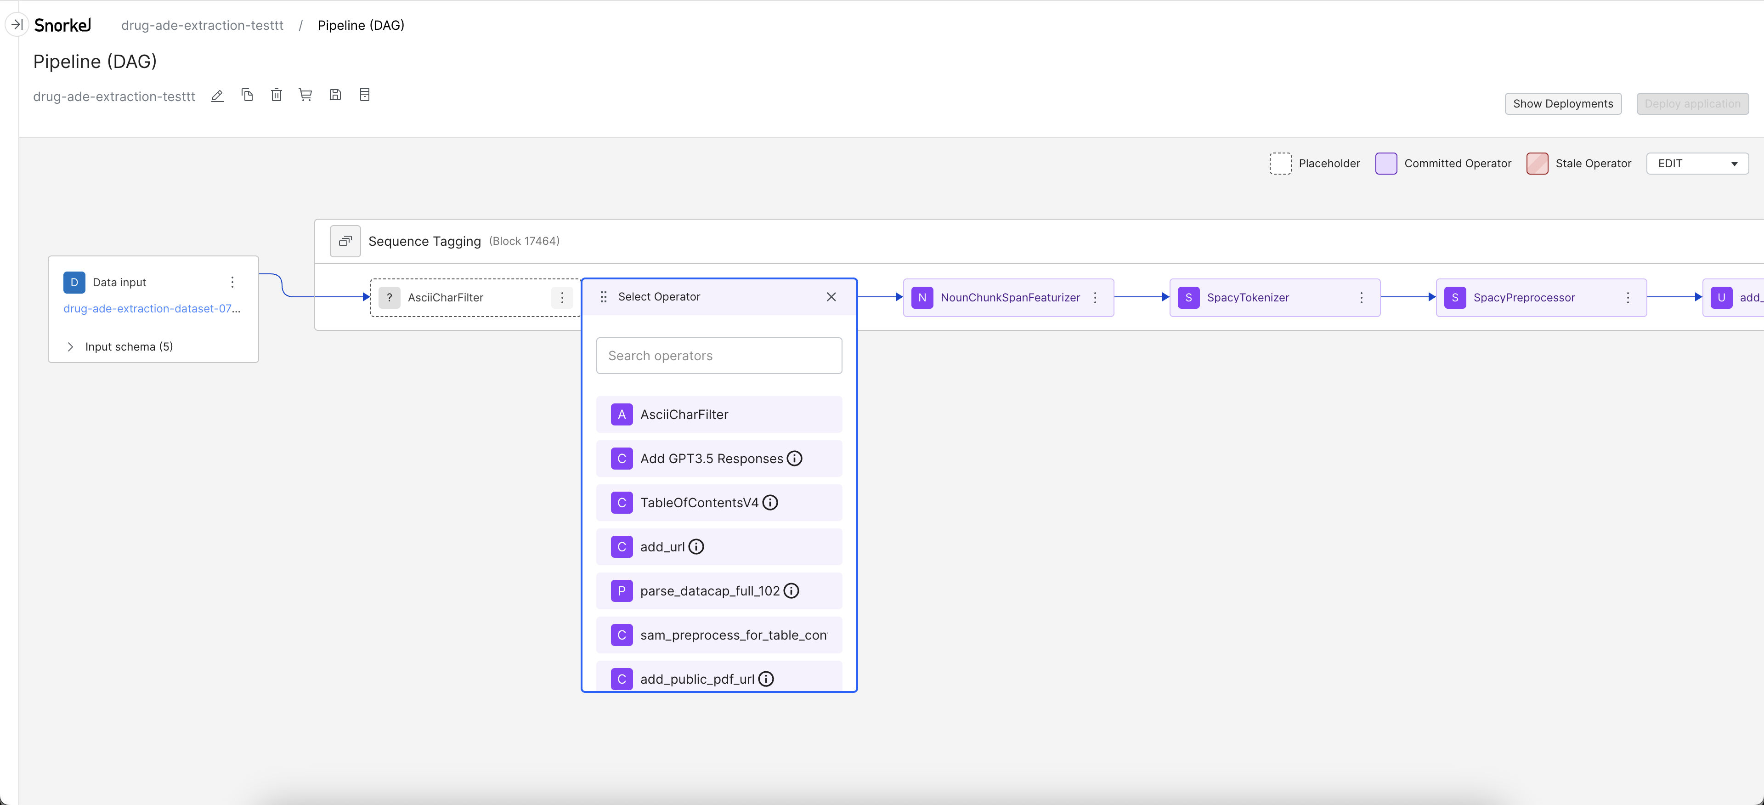Screen dimensions: 1764x805
Task: Click S icon on SpacyTokenizer node
Action: tap(1189, 297)
